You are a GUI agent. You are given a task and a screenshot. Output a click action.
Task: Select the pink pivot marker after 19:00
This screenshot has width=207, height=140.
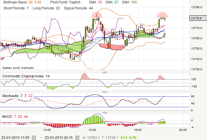click(x=162, y=15)
